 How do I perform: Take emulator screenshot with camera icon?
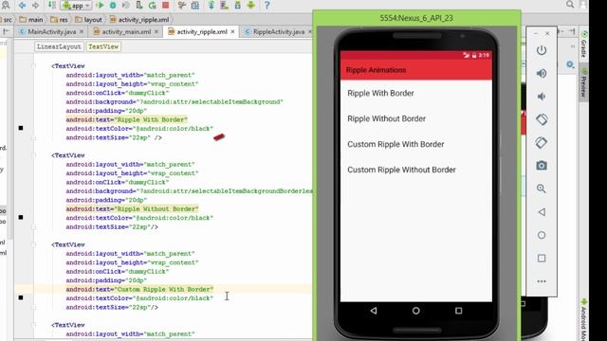[x=542, y=166]
